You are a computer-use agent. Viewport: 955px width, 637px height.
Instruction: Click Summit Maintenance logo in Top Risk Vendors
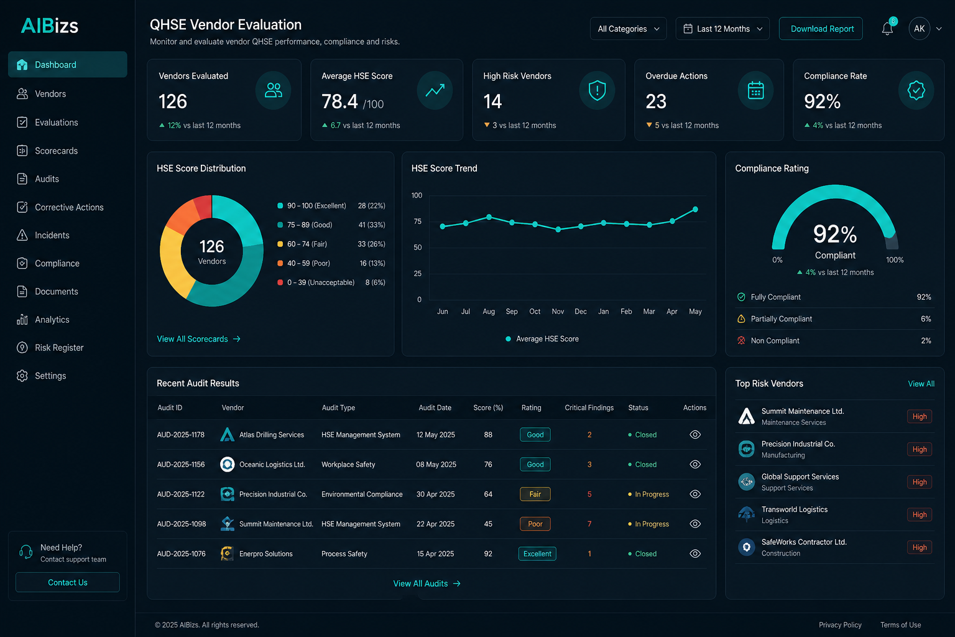(x=746, y=416)
